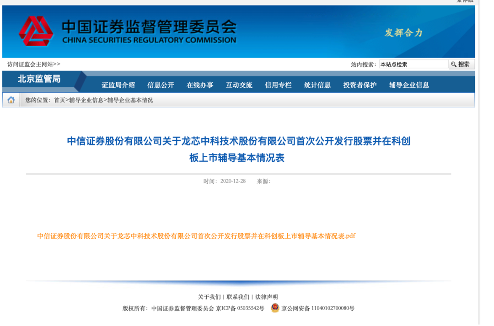Open the 在线办事 section

pos(200,84)
